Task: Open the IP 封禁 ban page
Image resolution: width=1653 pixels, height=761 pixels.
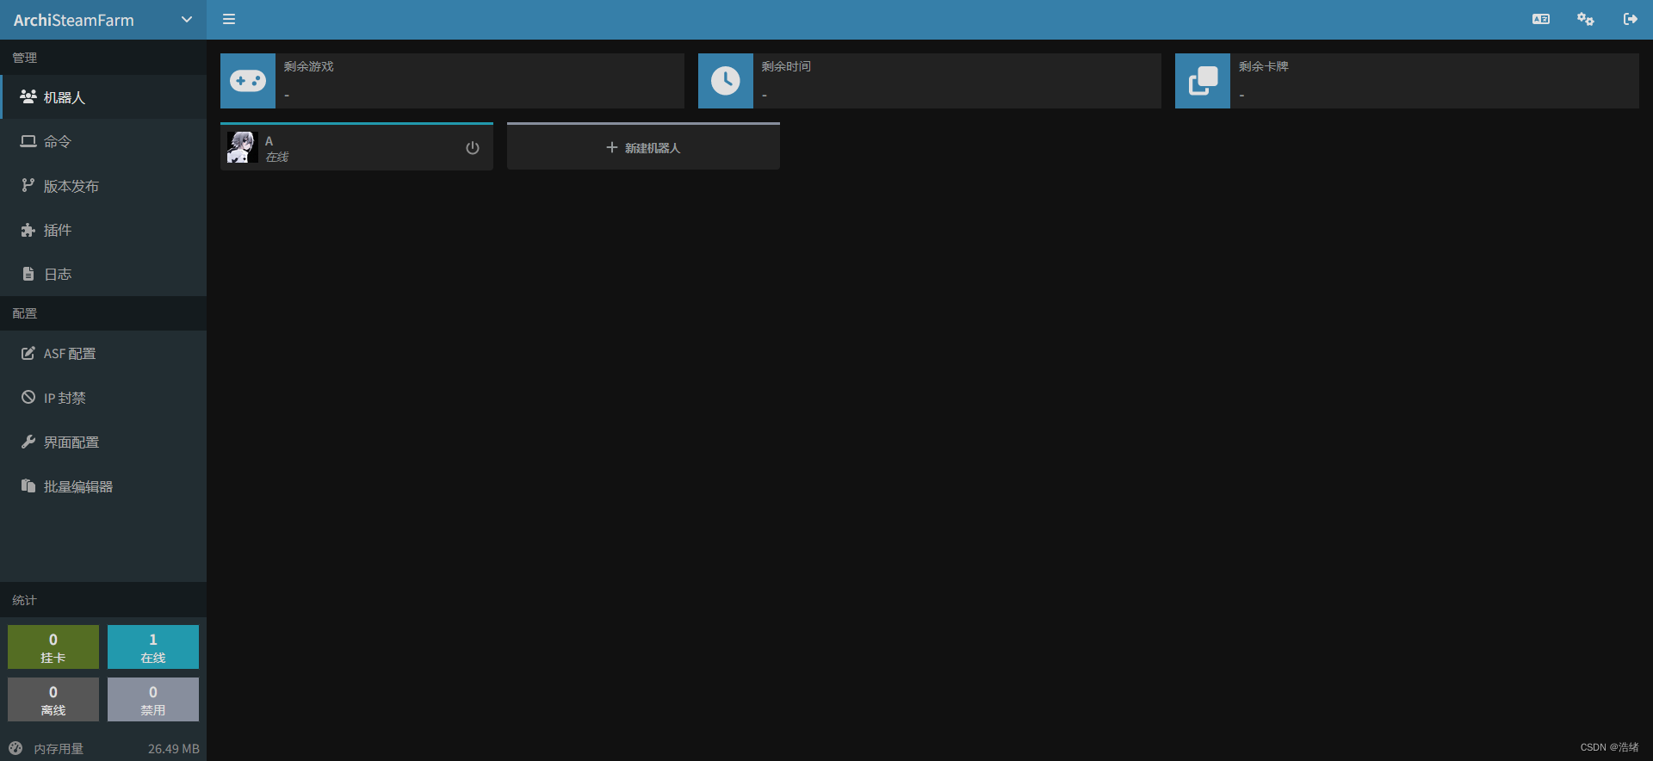Action: [65, 398]
